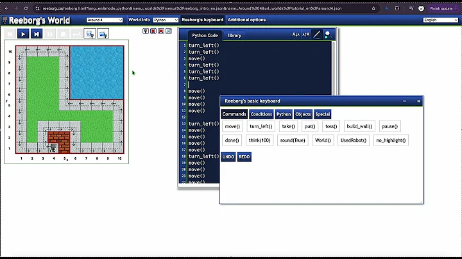
Task: Switch to the Python Code tab
Action: [x=205, y=35]
